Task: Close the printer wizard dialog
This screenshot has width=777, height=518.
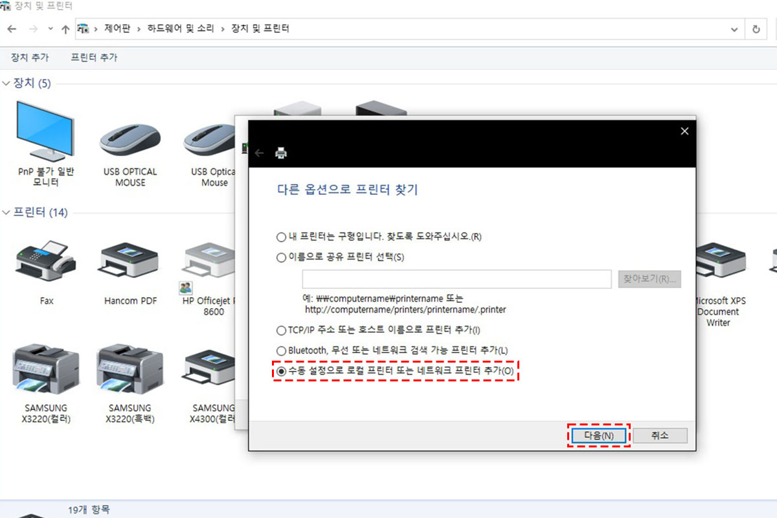Action: [684, 131]
